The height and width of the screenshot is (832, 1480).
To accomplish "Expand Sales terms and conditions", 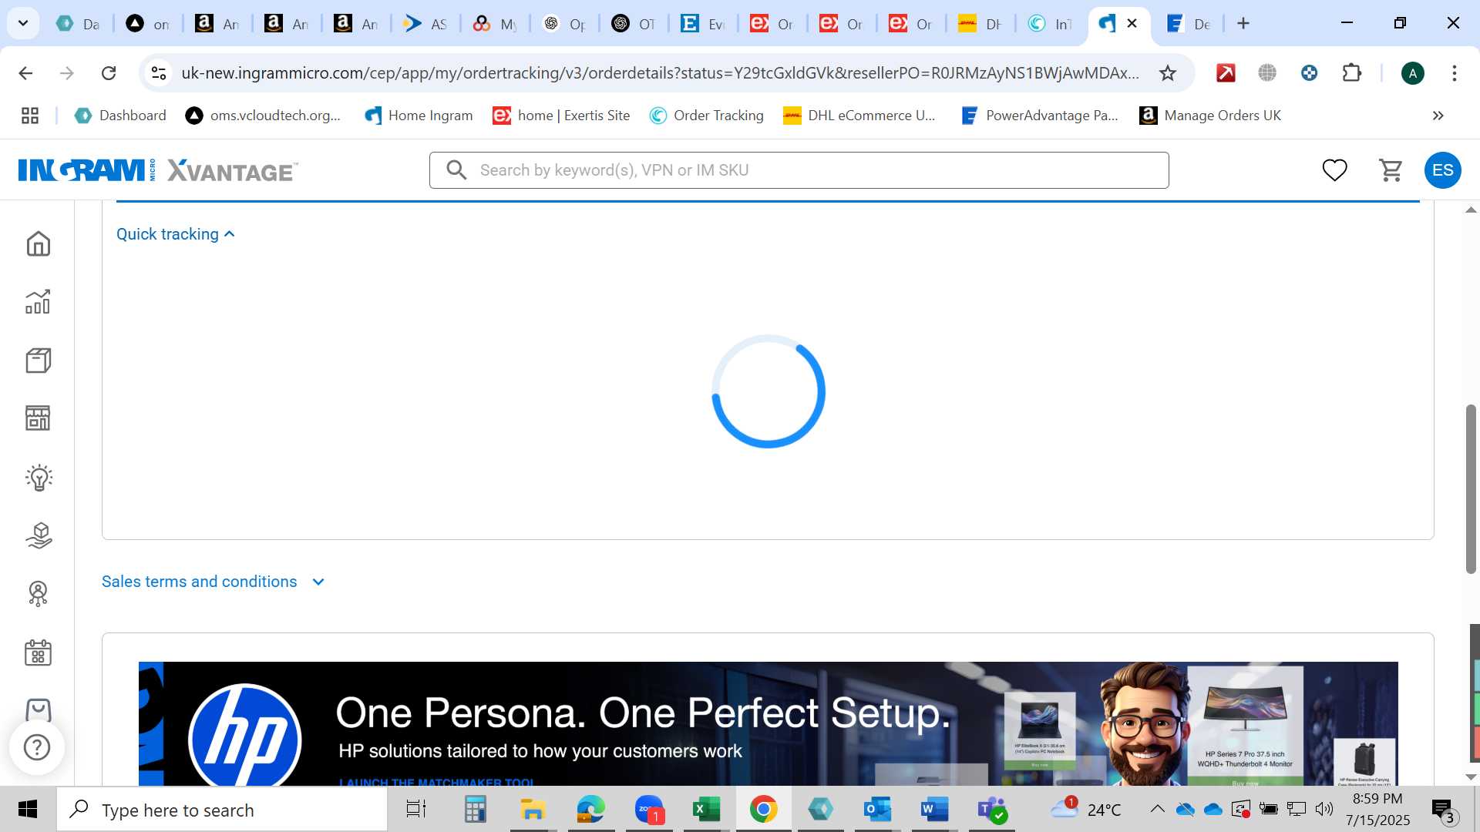I will pyautogui.click(x=214, y=582).
